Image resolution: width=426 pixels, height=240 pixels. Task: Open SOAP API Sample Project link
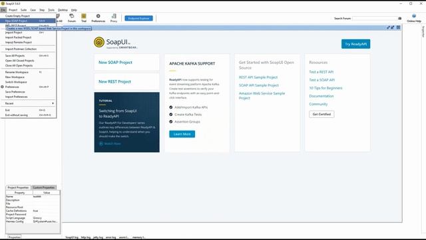tap(259, 85)
